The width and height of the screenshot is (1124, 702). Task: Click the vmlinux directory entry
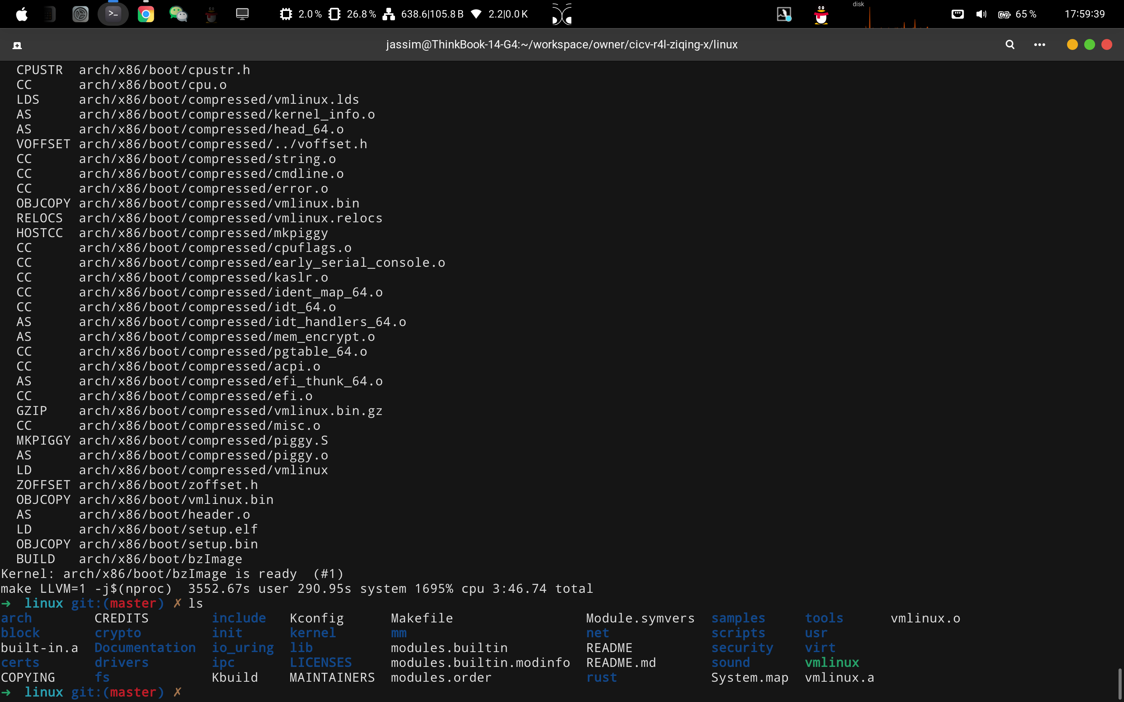click(x=831, y=662)
